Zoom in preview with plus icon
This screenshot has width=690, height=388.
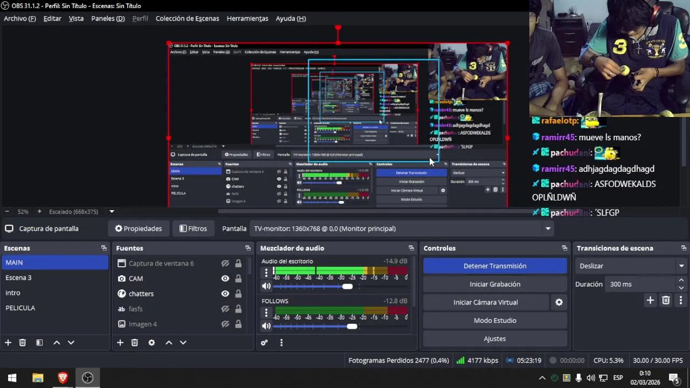click(39, 212)
